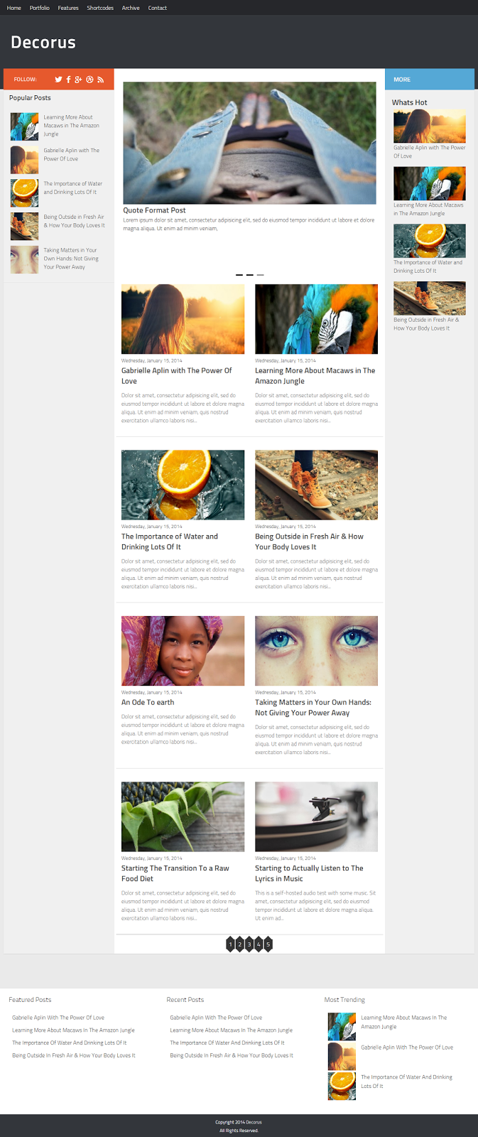
Task: Click the Facebook follow icon
Action: tap(68, 80)
